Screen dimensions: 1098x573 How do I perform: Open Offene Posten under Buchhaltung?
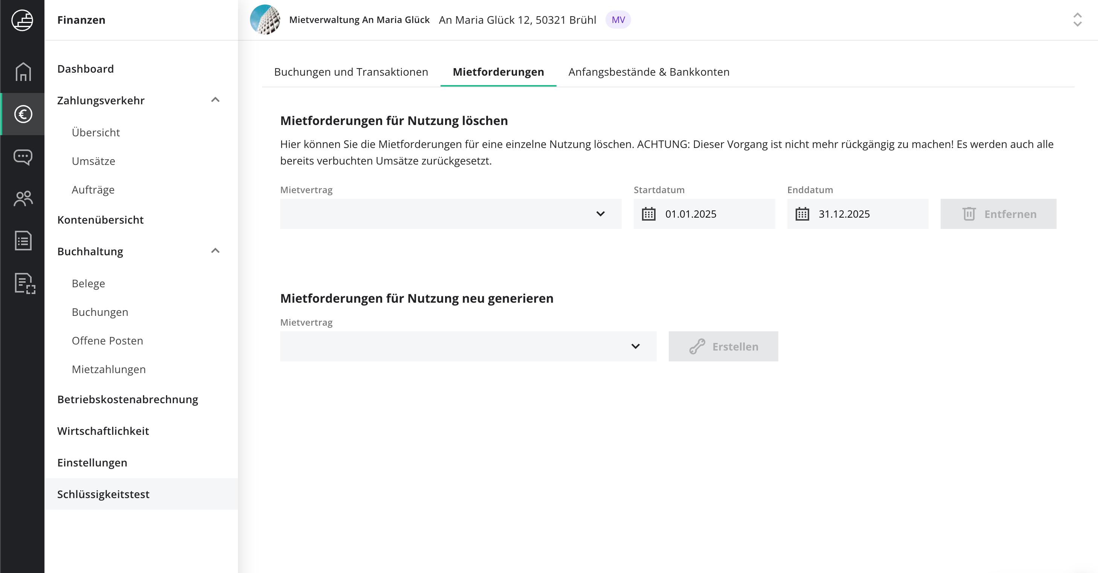point(107,340)
